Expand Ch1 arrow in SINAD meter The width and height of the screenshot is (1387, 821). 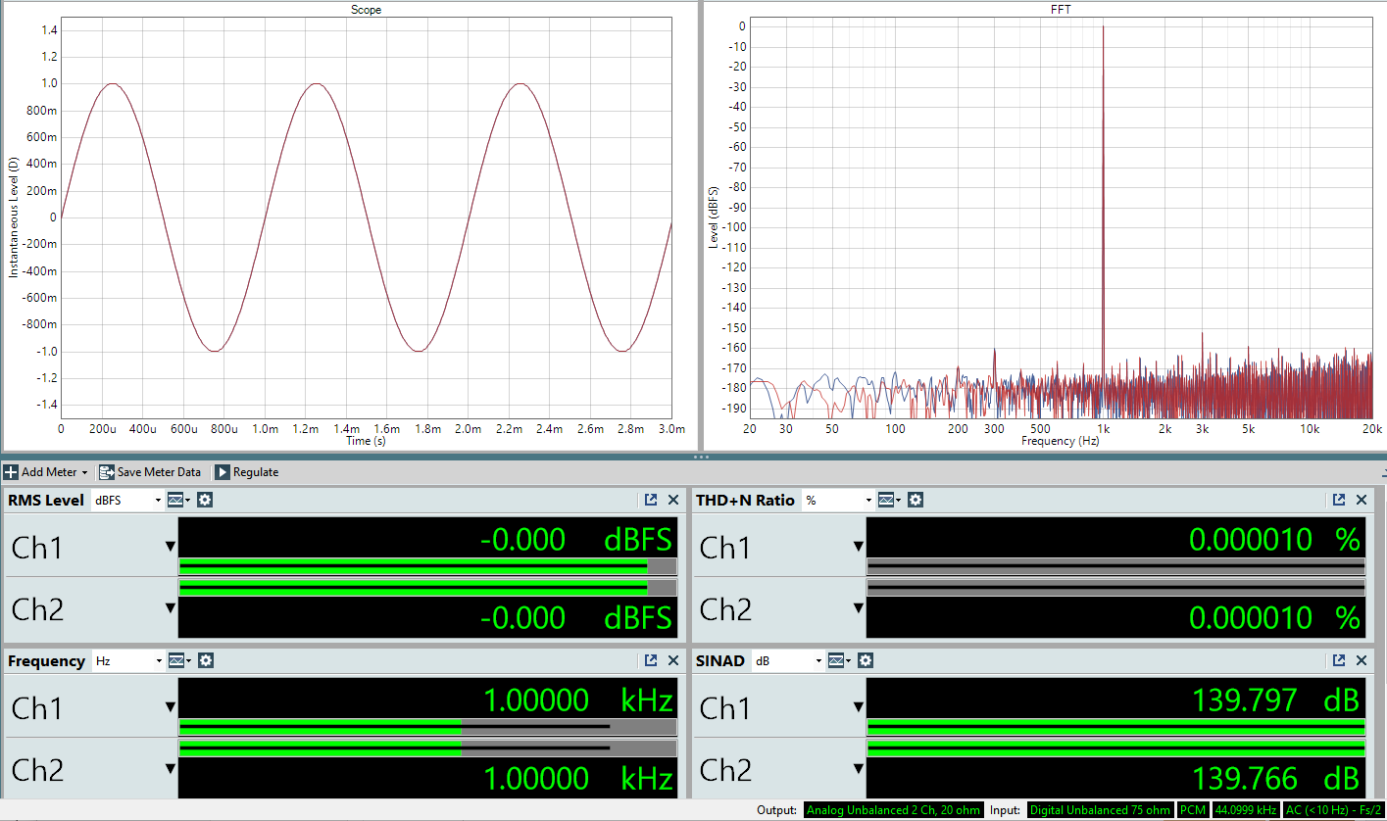point(859,707)
